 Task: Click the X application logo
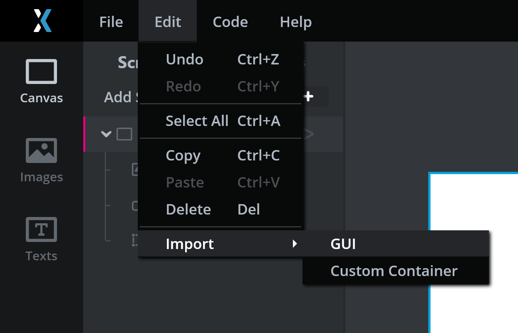pos(41,21)
